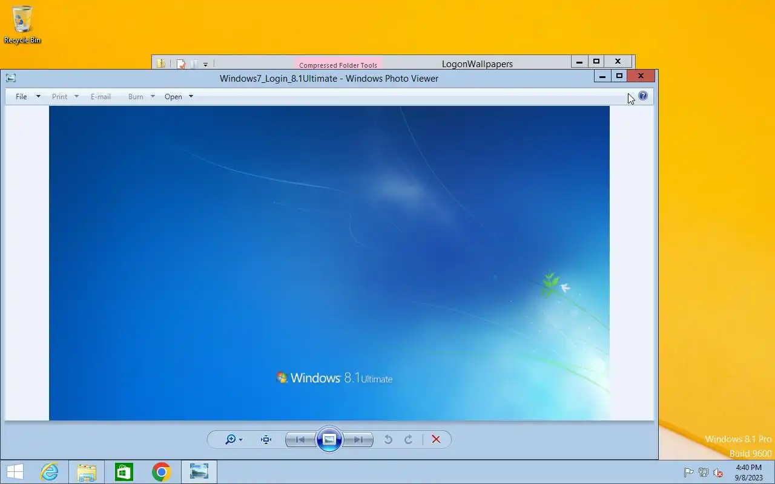Image resolution: width=775 pixels, height=484 pixels.
Task: Minimize the Photo Viewer window
Action: (x=602, y=76)
